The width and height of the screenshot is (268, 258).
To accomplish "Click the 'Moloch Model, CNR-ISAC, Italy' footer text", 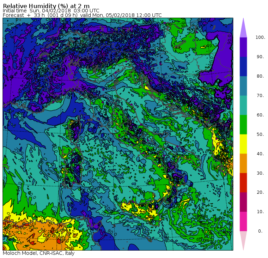I will 39,253.
